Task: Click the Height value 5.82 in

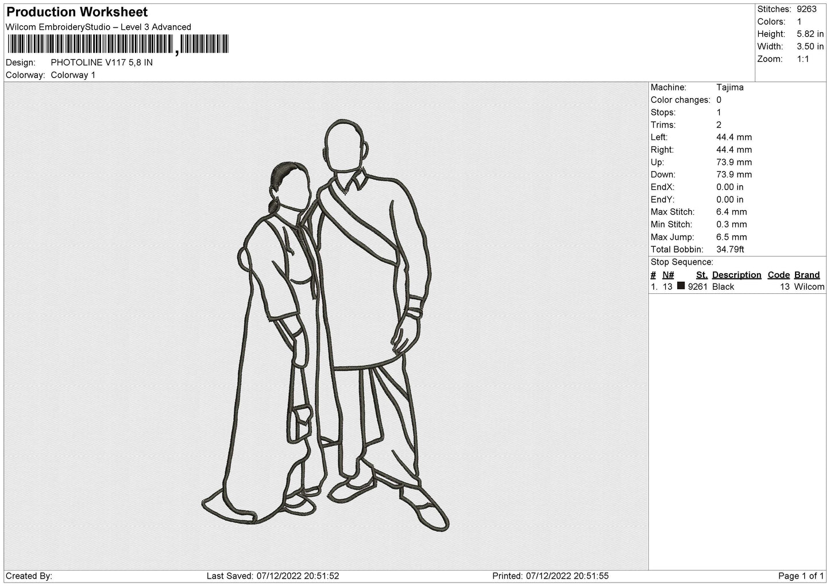Action: click(x=810, y=34)
